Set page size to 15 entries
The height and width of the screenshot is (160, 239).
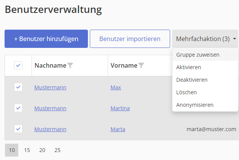coord(27,150)
